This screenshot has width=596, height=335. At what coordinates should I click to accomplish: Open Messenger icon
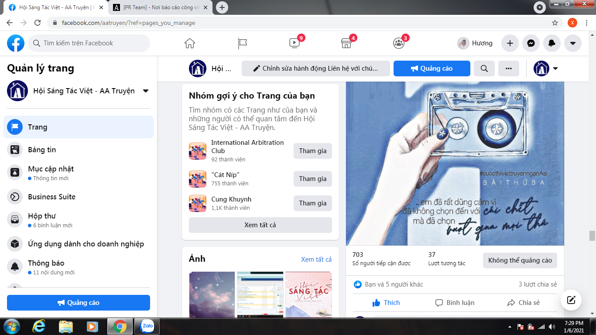tap(531, 43)
